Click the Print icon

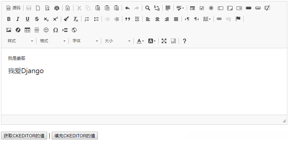(57, 8)
